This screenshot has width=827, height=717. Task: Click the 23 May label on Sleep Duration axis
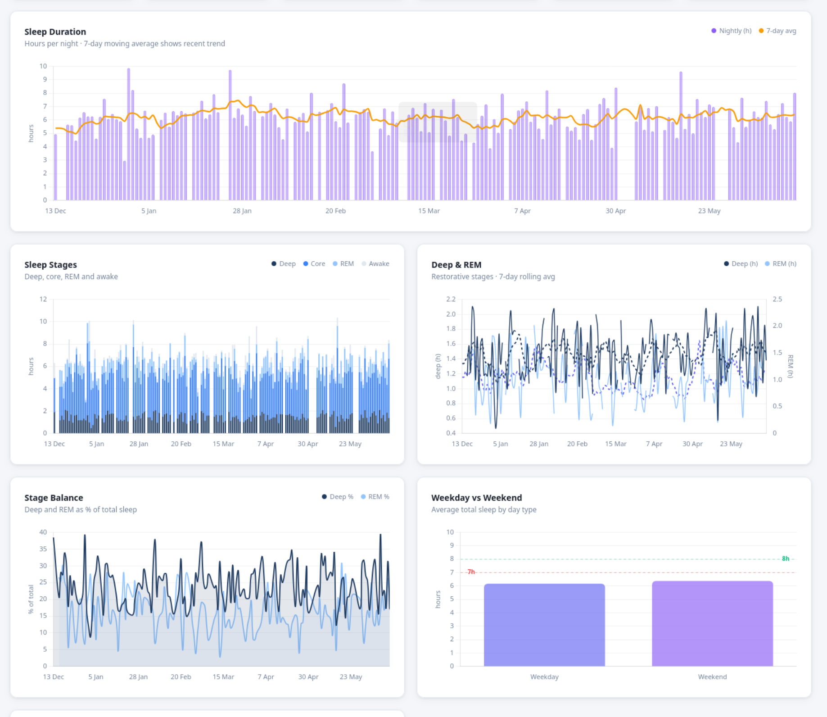(x=709, y=211)
